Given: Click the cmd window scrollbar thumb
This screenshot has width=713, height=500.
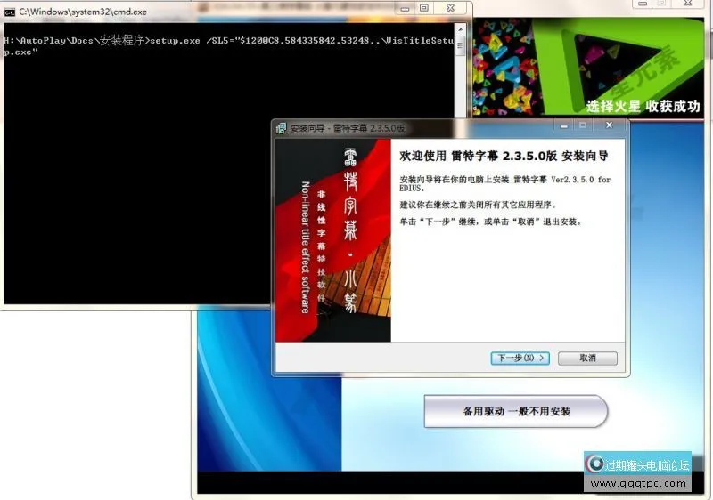Looking at the screenshot, I should 460,46.
